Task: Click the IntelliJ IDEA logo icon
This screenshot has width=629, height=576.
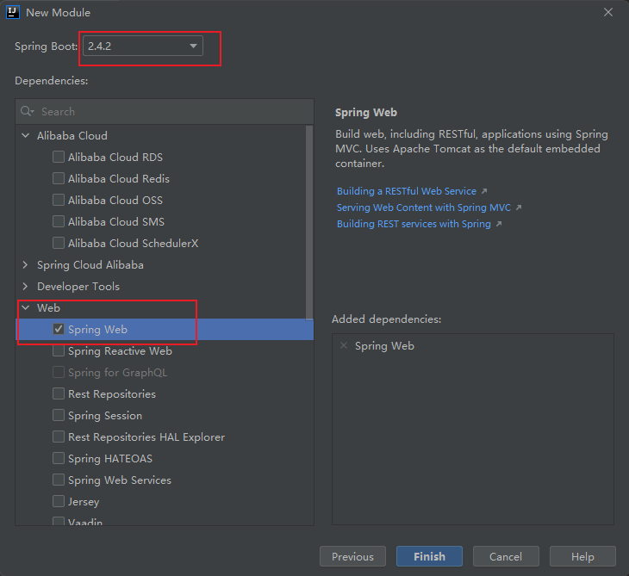Action: click(12, 12)
